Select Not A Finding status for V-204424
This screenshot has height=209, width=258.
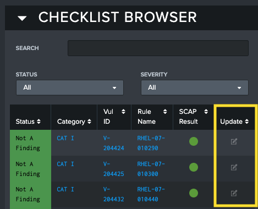tap(28, 143)
